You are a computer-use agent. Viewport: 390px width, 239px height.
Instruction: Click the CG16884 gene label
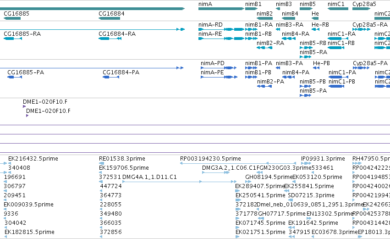pos(111,14)
